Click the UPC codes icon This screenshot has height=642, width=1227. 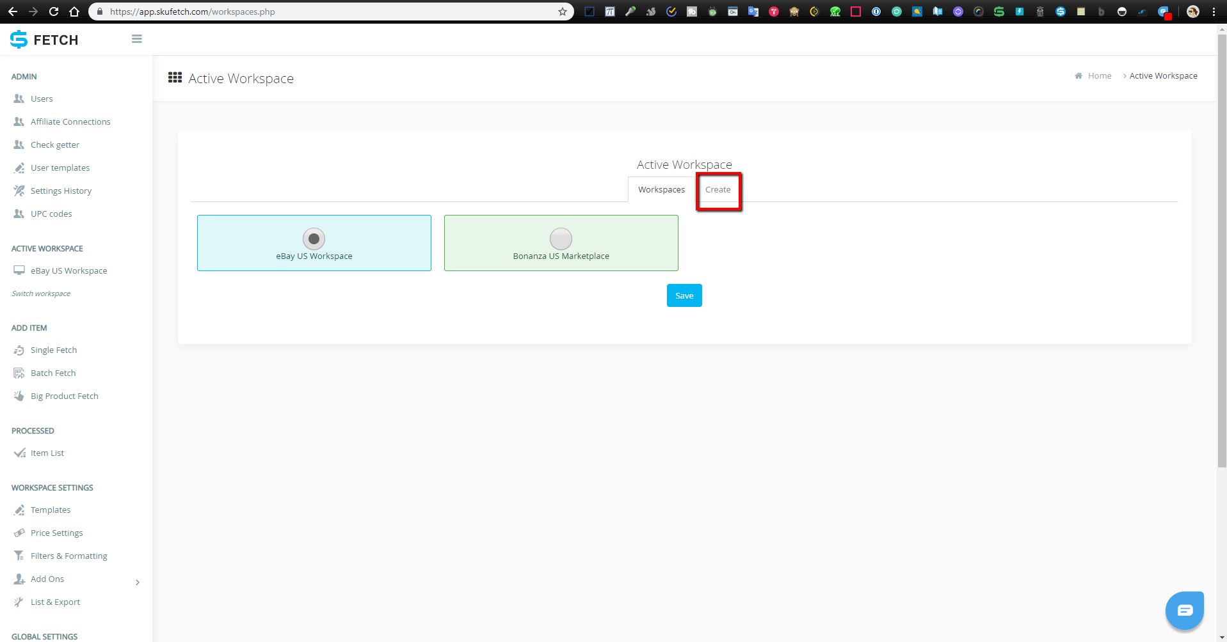point(19,214)
